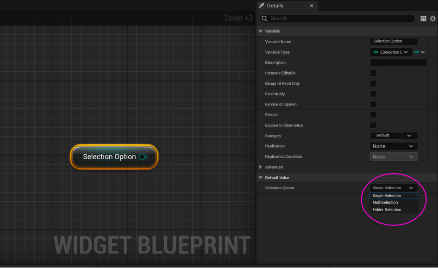
Task: Click the Variable Type label
Action: point(277,52)
